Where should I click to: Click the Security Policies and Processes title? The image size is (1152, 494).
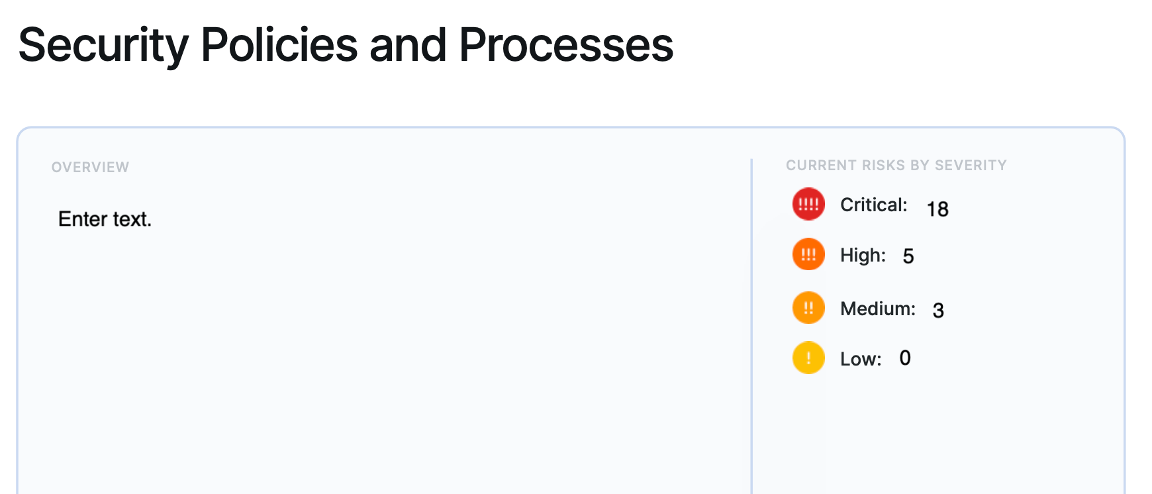346,45
